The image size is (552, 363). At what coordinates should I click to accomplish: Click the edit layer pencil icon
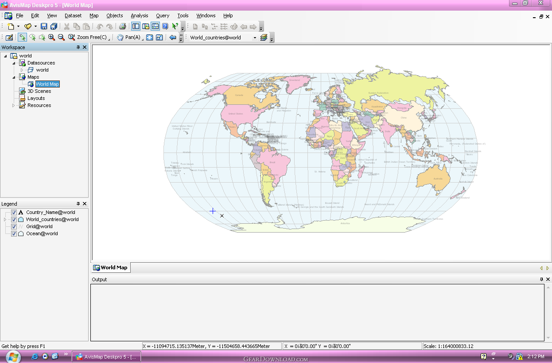point(9,38)
